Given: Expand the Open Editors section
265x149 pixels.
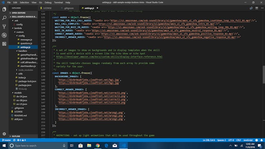Looking at the screenshot, I should tap(18, 13).
